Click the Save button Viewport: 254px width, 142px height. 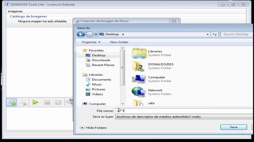point(234,127)
